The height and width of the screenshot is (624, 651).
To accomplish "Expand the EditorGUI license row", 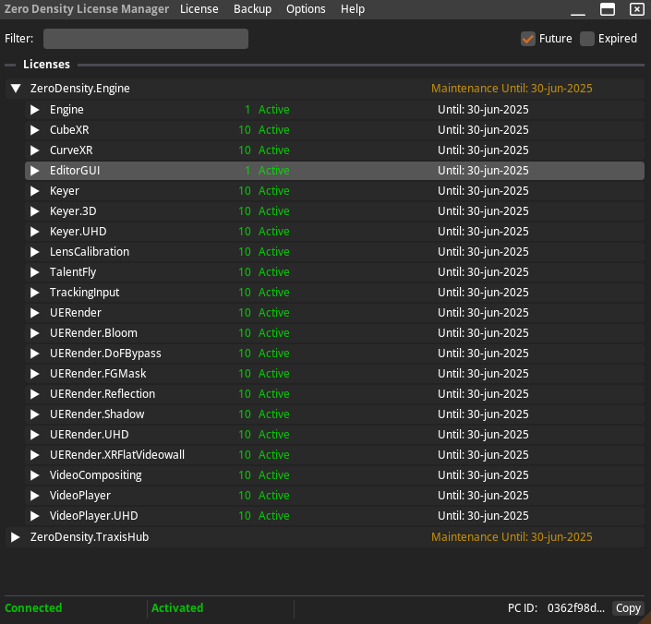I will [x=35, y=171].
